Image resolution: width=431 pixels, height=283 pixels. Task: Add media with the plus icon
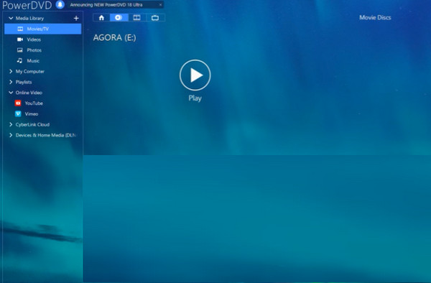click(x=76, y=18)
